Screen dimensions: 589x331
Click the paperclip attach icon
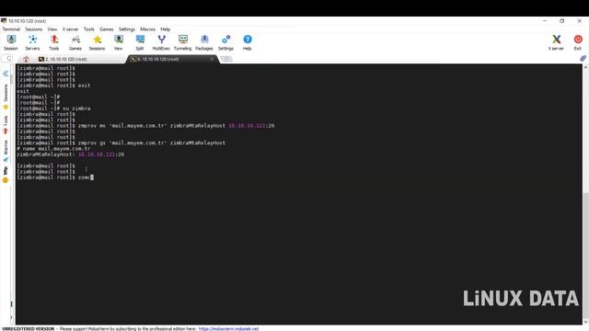[583, 59]
